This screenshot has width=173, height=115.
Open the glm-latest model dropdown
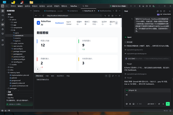[x=152, y=104]
